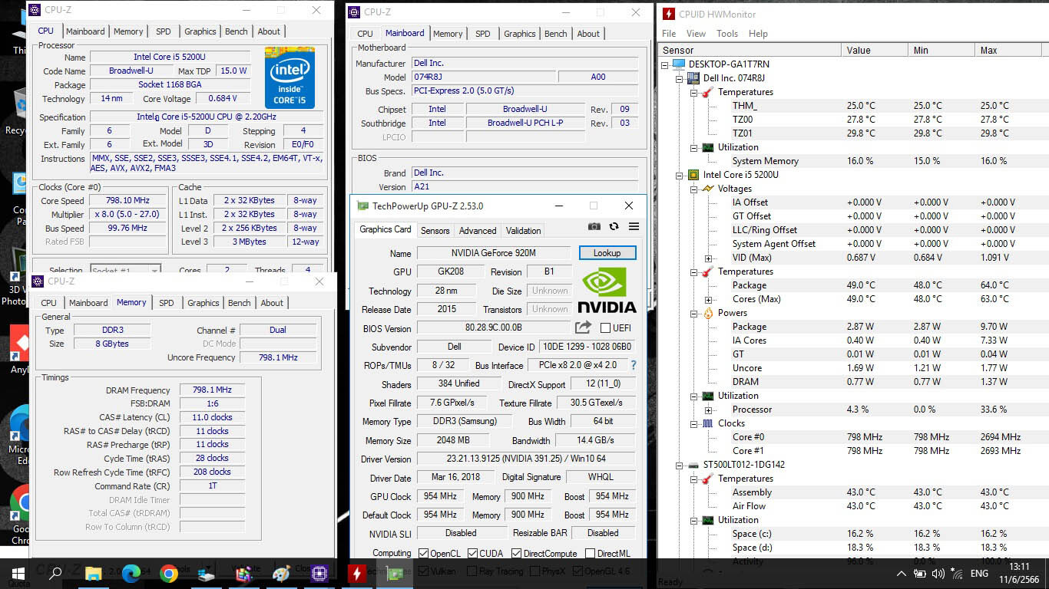Viewport: 1049px width, 589px height.
Task: Launch Google Chrome from the taskbar
Action: pyautogui.click(x=169, y=573)
